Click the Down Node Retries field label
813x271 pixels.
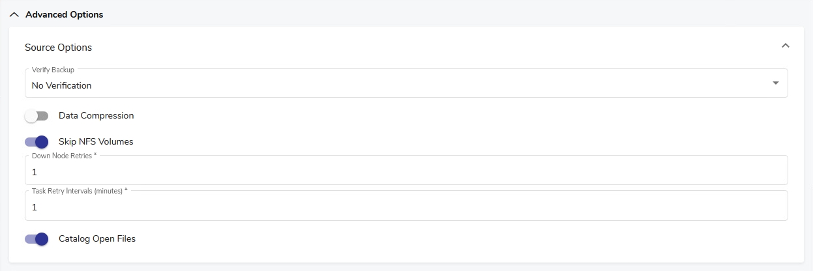64,156
